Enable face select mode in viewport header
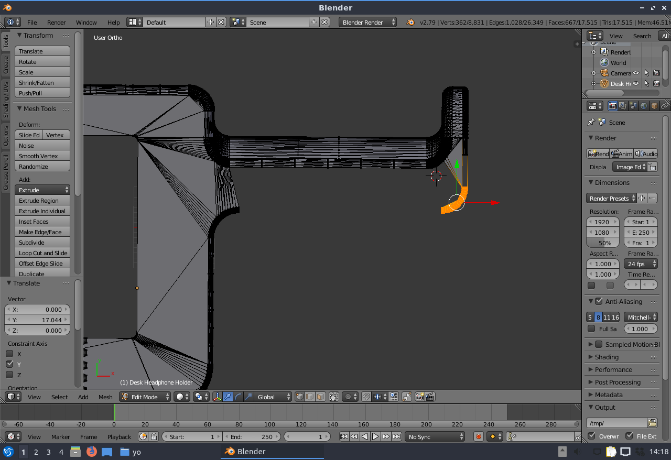This screenshot has height=460, width=671. (320, 397)
